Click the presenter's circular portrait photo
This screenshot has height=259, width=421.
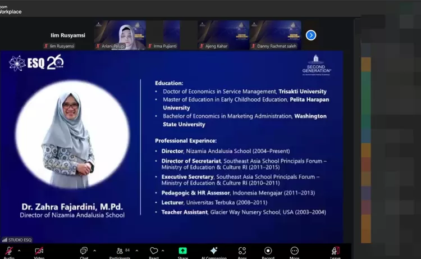(x=72, y=134)
